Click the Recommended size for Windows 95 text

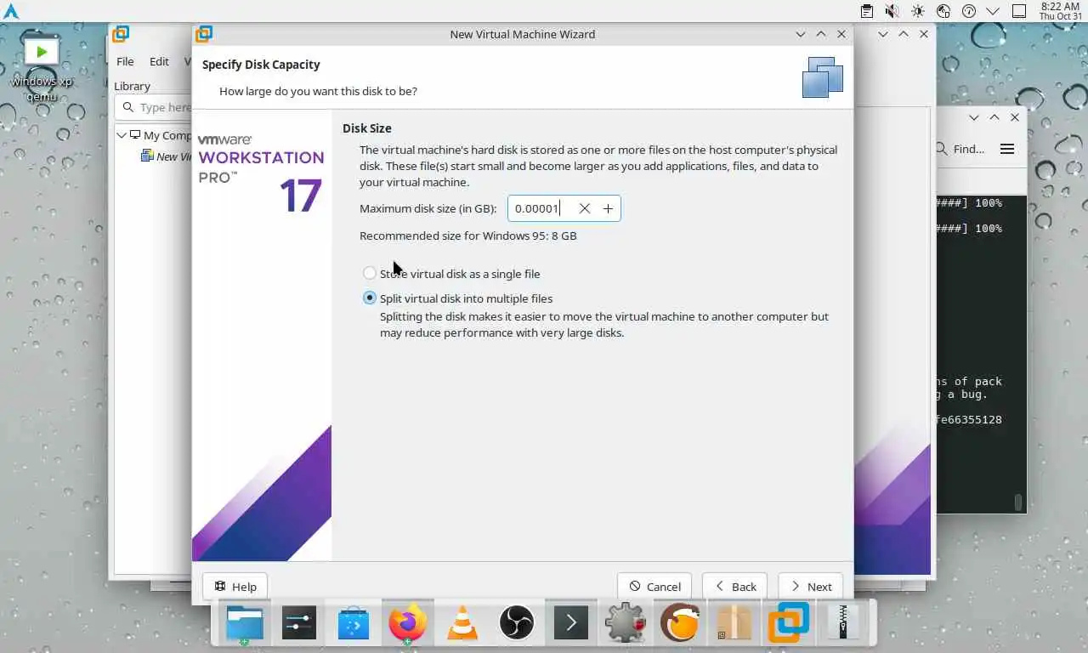click(x=468, y=236)
